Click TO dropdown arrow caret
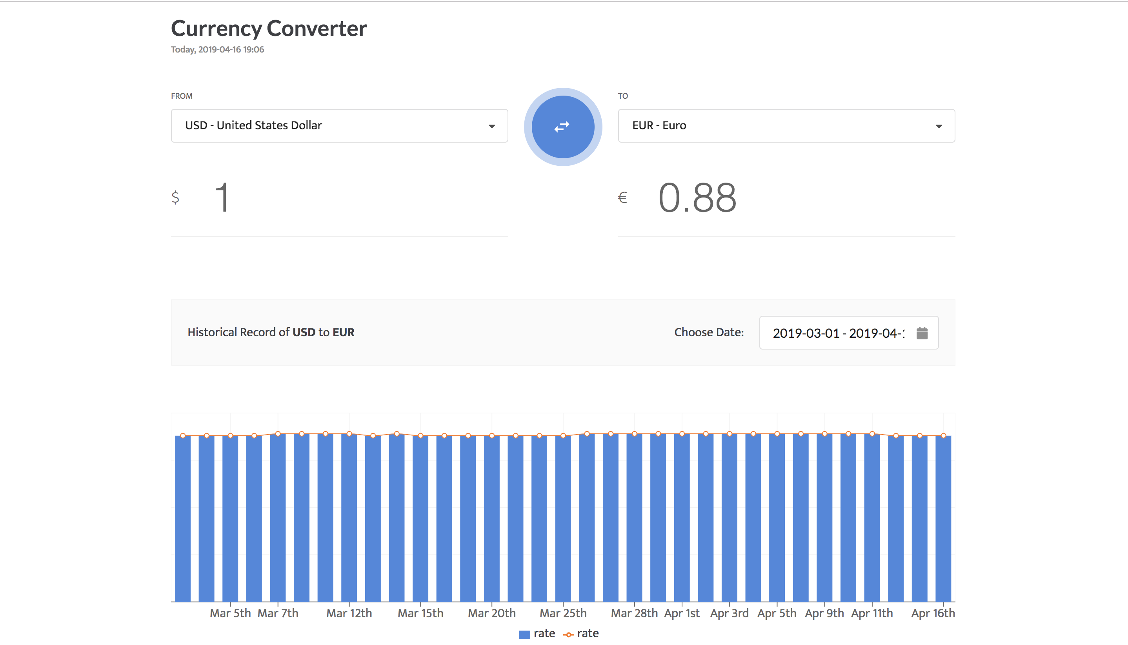This screenshot has width=1128, height=645. 939,126
